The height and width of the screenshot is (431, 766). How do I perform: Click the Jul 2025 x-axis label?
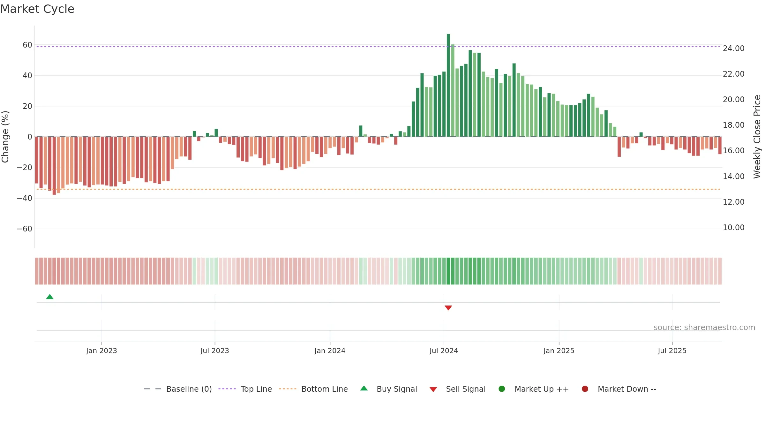click(672, 351)
